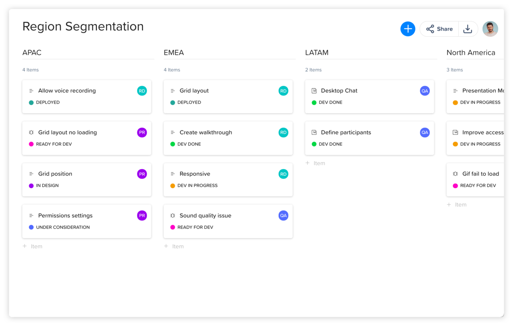Add new item to LATAM column
Viewport: 513px width, 326px height.
click(x=315, y=163)
